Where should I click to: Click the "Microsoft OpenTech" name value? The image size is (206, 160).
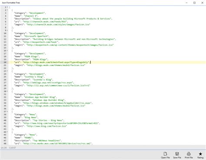click(x=36, y=36)
